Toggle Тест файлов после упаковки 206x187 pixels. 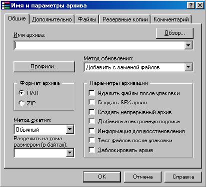pyautogui.click(x=92, y=140)
